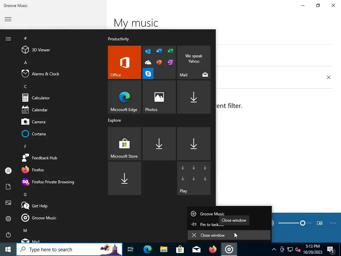Expand Start menu hamburger menu
The height and width of the screenshot is (256, 341).
[x=8, y=39]
